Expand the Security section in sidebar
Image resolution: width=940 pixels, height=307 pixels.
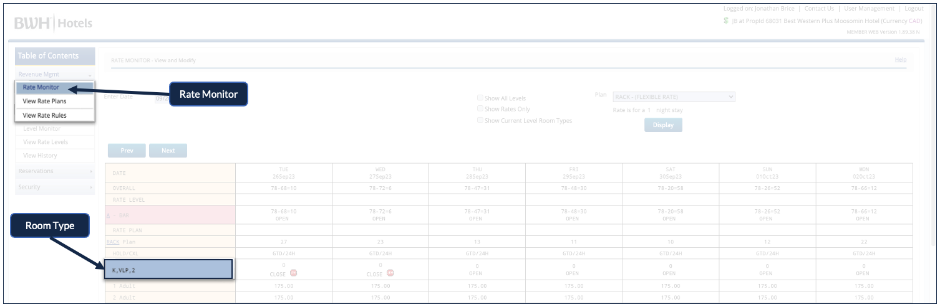pos(55,187)
